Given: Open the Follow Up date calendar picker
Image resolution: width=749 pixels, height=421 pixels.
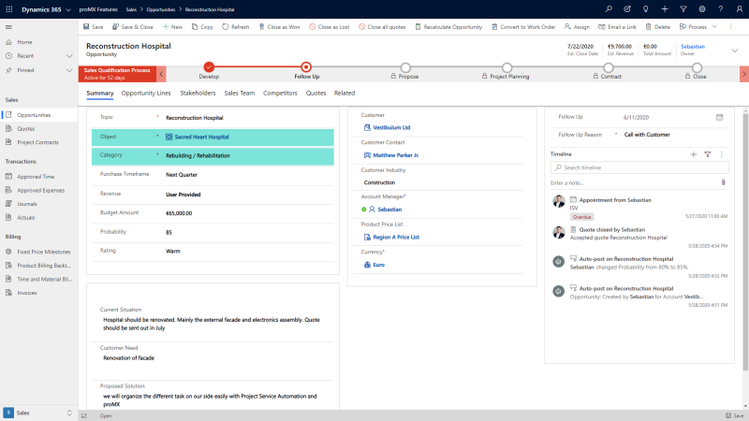Looking at the screenshot, I should click(719, 117).
